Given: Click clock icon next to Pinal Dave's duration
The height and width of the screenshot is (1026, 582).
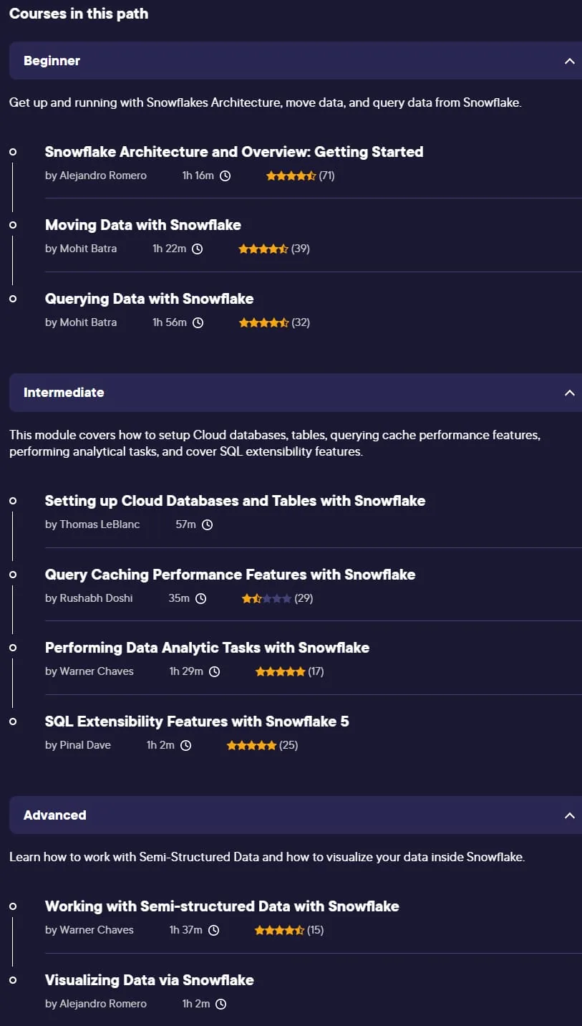Looking at the screenshot, I should 185,745.
